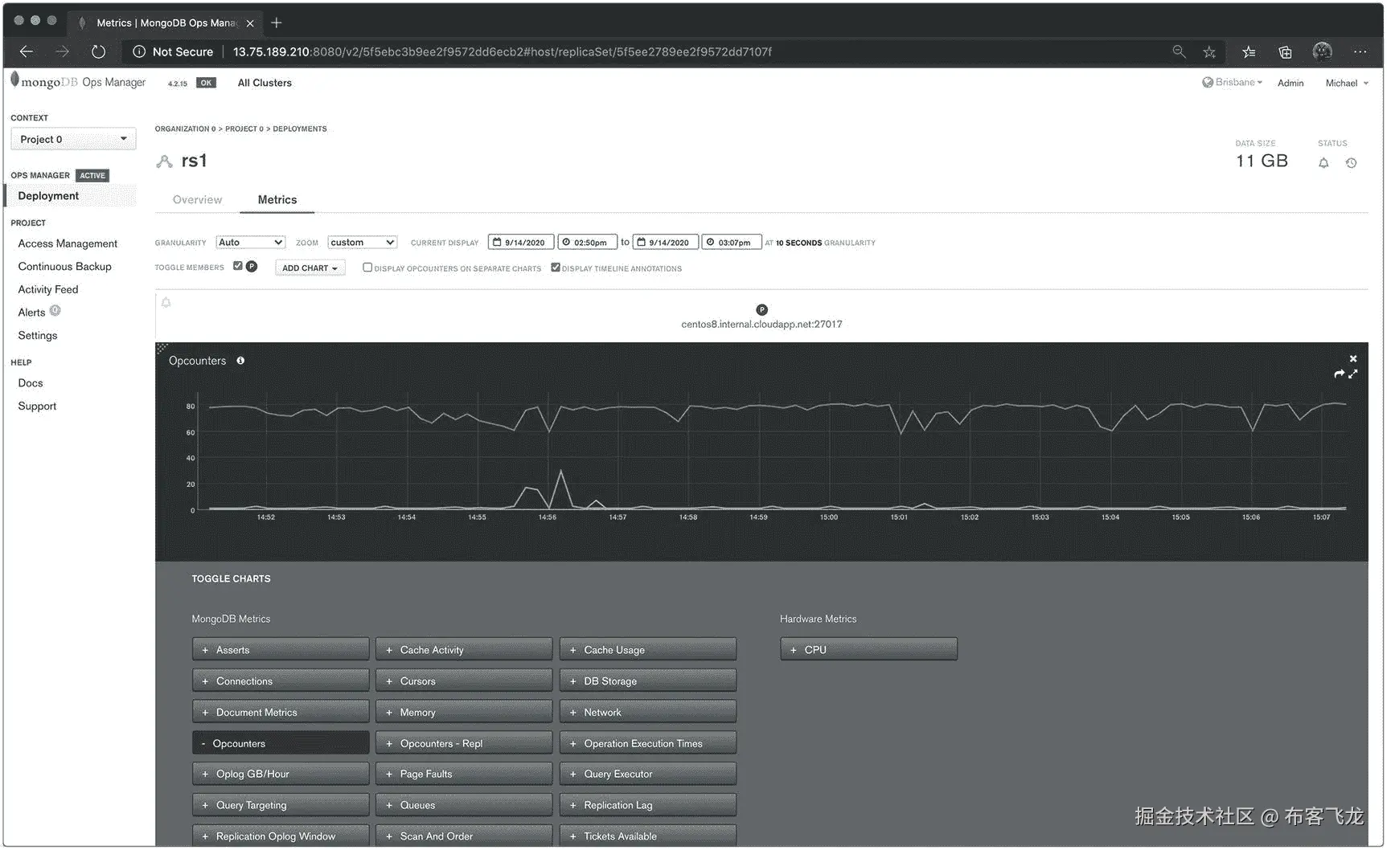Viewport: 1387px width, 850px height.
Task: Open the browser collections icon
Action: click(x=1285, y=51)
